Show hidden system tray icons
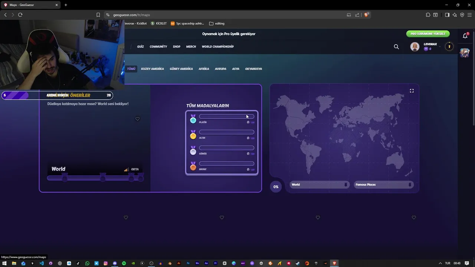Screen dimensions: 475x267 [x=440, y=263]
